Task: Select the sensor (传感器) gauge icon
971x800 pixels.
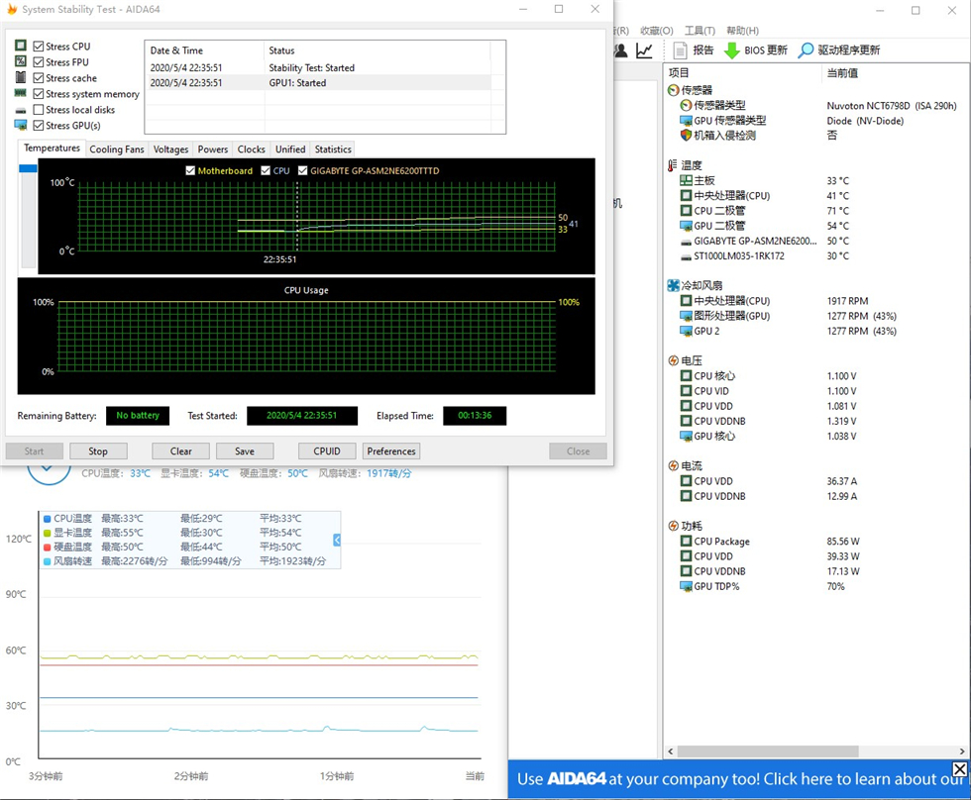Action: pyautogui.click(x=675, y=90)
